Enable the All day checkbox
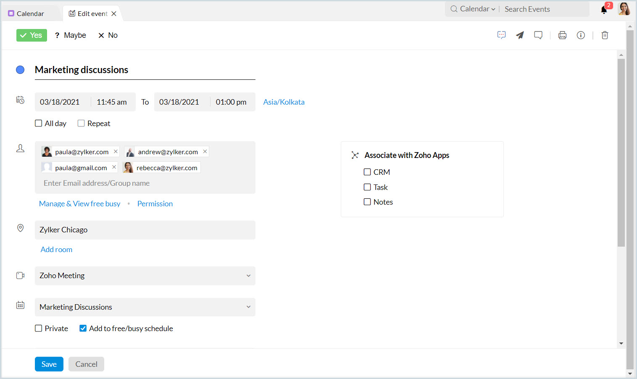The image size is (637, 379). point(39,123)
